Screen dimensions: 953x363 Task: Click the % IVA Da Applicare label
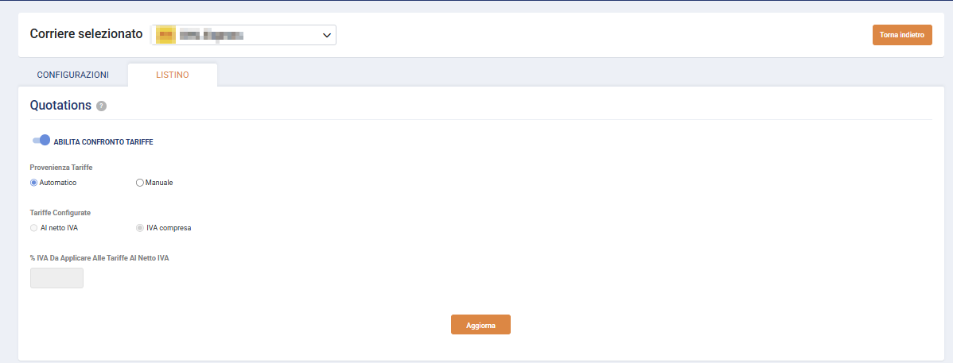point(99,258)
